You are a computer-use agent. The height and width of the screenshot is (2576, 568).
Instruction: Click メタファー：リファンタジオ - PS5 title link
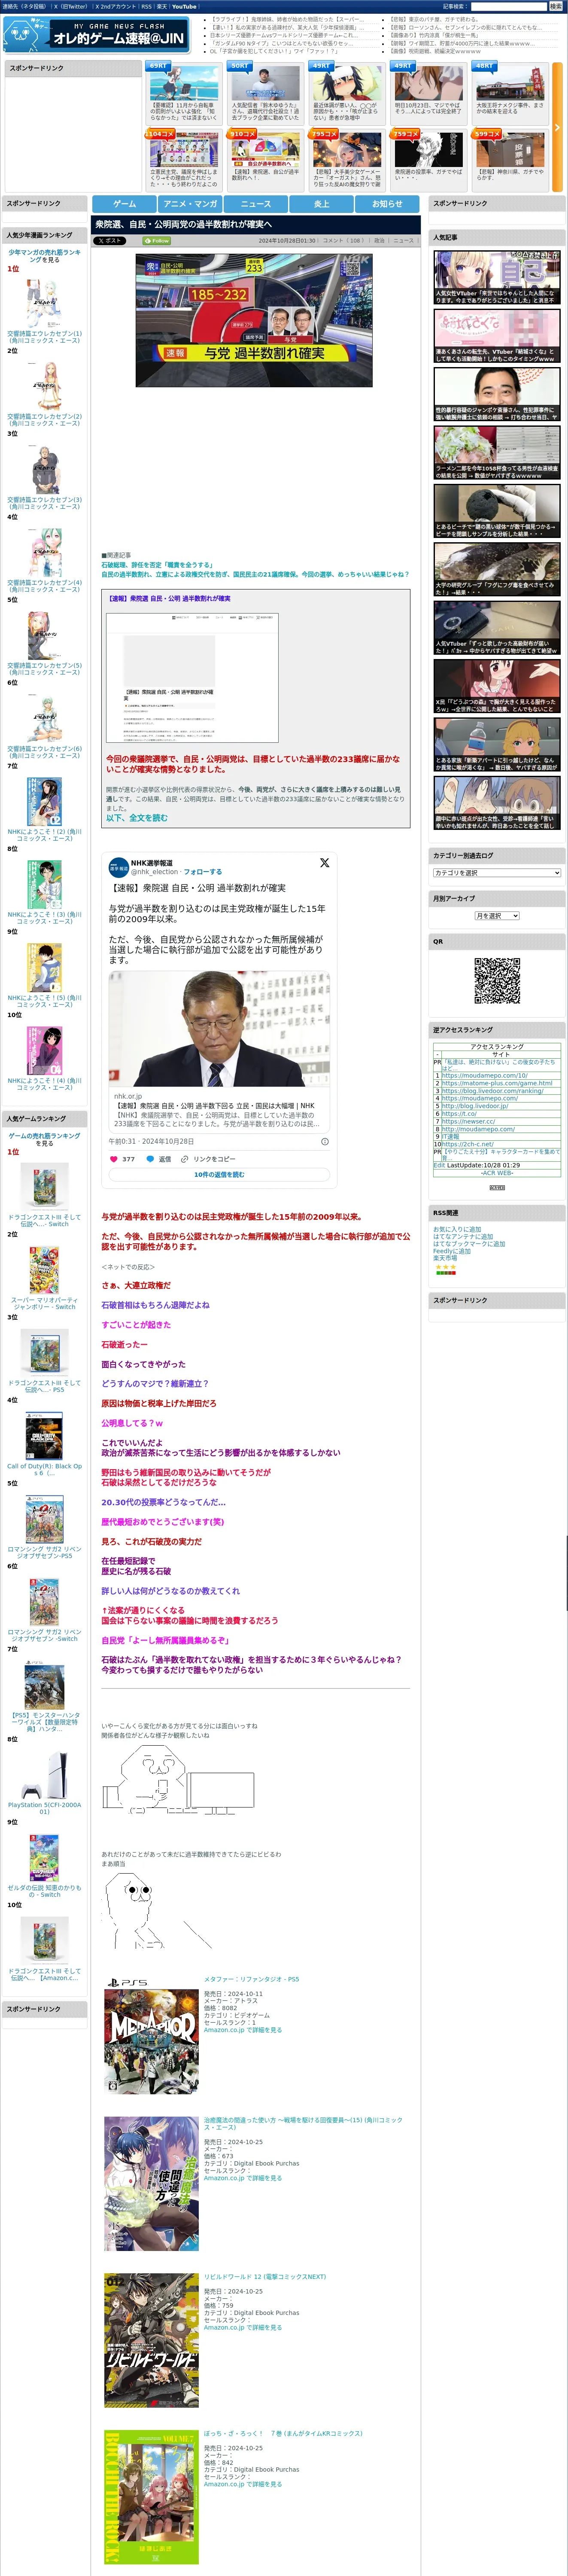click(x=251, y=1979)
